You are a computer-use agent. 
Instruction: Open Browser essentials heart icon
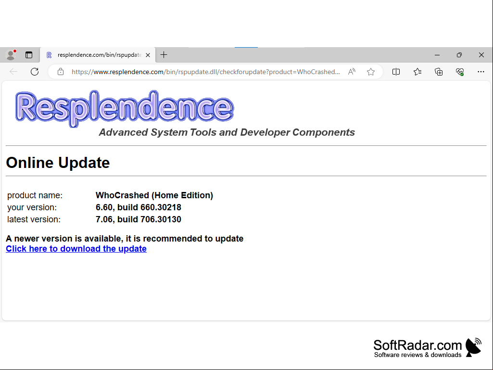click(x=460, y=72)
